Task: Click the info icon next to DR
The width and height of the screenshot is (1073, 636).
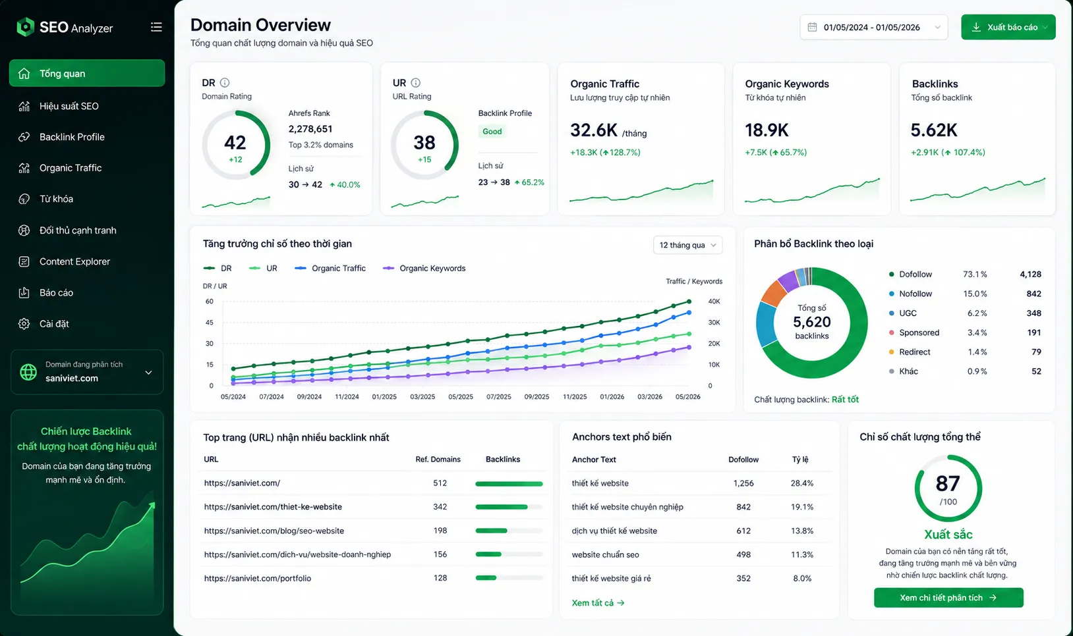Action: [225, 83]
